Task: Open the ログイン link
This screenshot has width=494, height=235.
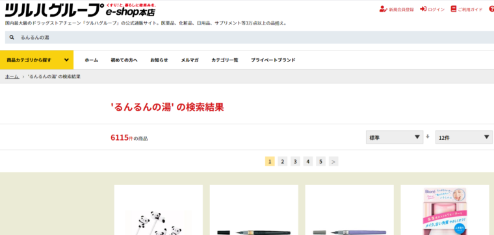Action: [436, 10]
